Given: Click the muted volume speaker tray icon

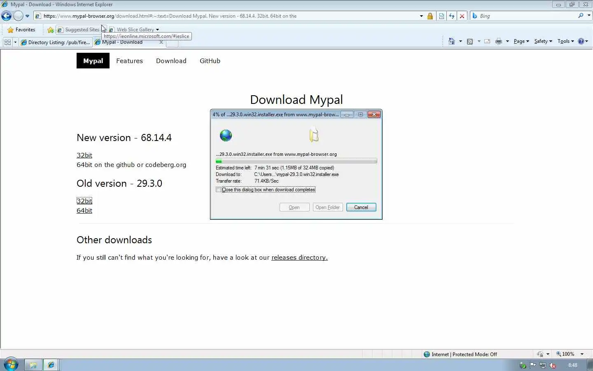Looking at the screenshot, I should tap(553, 365).
